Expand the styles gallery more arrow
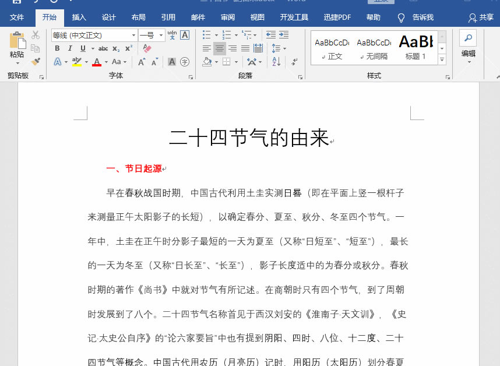This screenshot has height=366, width=500. tap(442, 59)
